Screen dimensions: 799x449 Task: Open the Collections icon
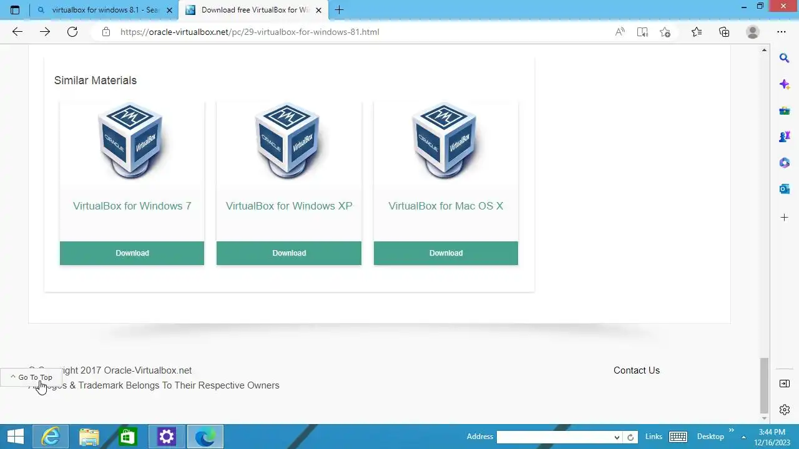tap(724, 32)
